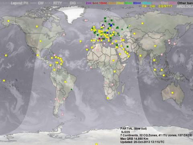Click the green square marker in Iran
Screen dimensions: 193x145
click(127, 47)
